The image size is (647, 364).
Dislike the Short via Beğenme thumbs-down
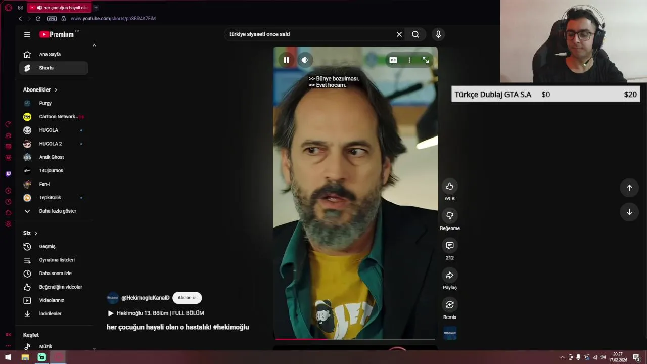coord(450,216)
